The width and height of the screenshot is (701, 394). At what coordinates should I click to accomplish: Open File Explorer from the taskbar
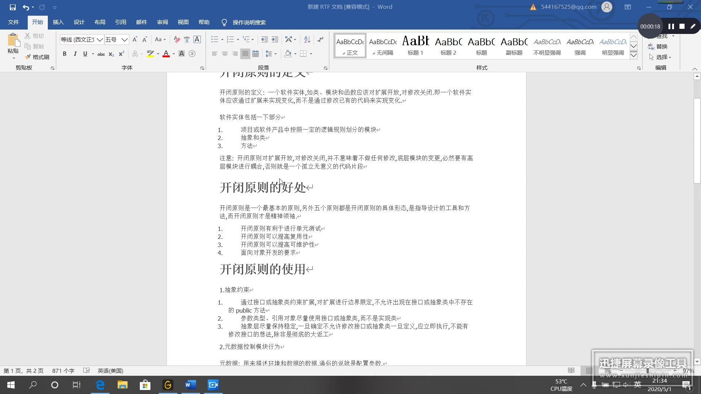point(122,385)
